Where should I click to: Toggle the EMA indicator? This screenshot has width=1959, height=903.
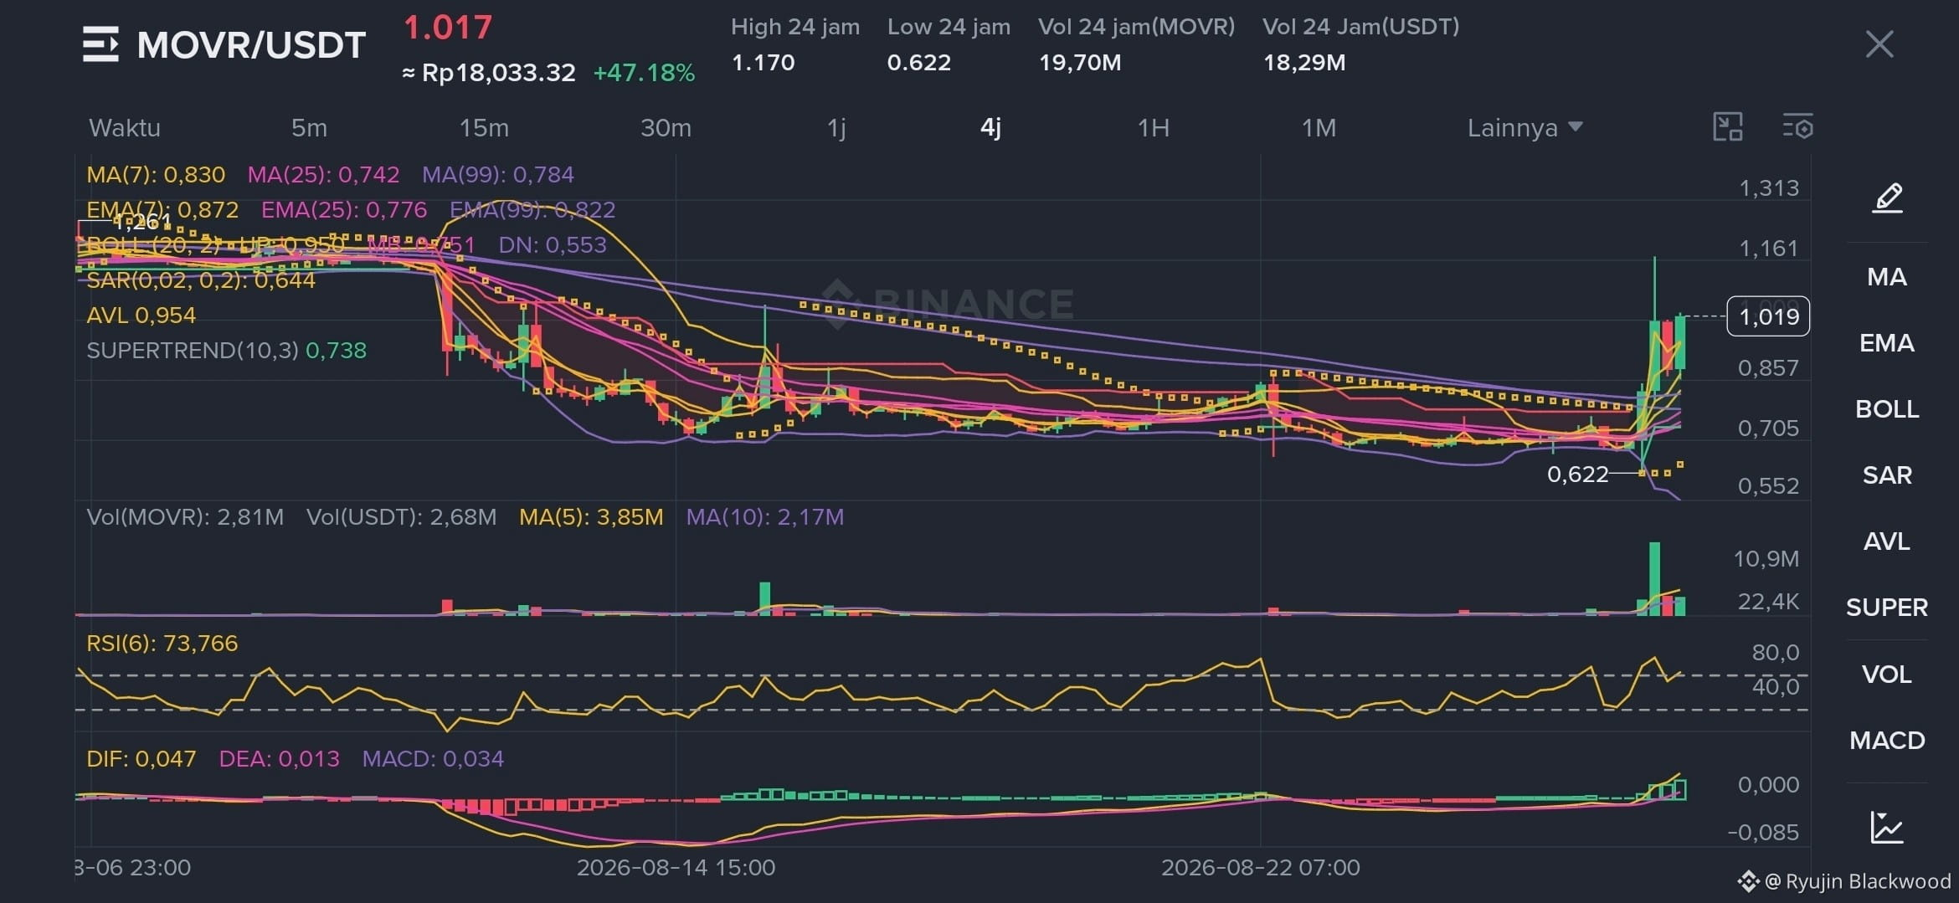[1887, 343]
